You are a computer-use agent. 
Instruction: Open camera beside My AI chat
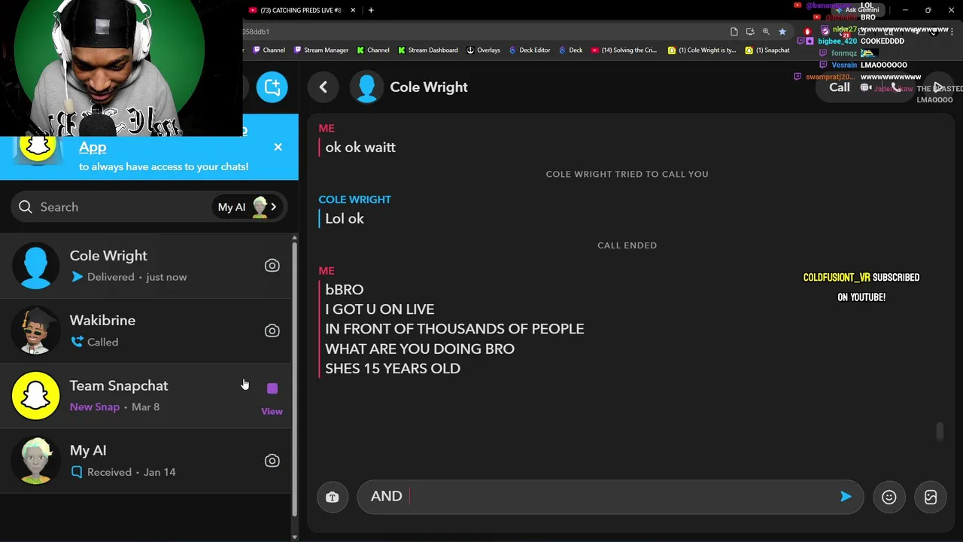tap(272, 461)
